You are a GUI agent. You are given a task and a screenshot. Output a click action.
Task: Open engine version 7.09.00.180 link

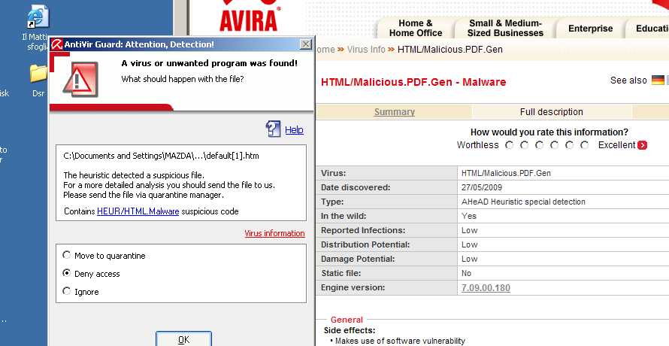[x=486, y=287]
